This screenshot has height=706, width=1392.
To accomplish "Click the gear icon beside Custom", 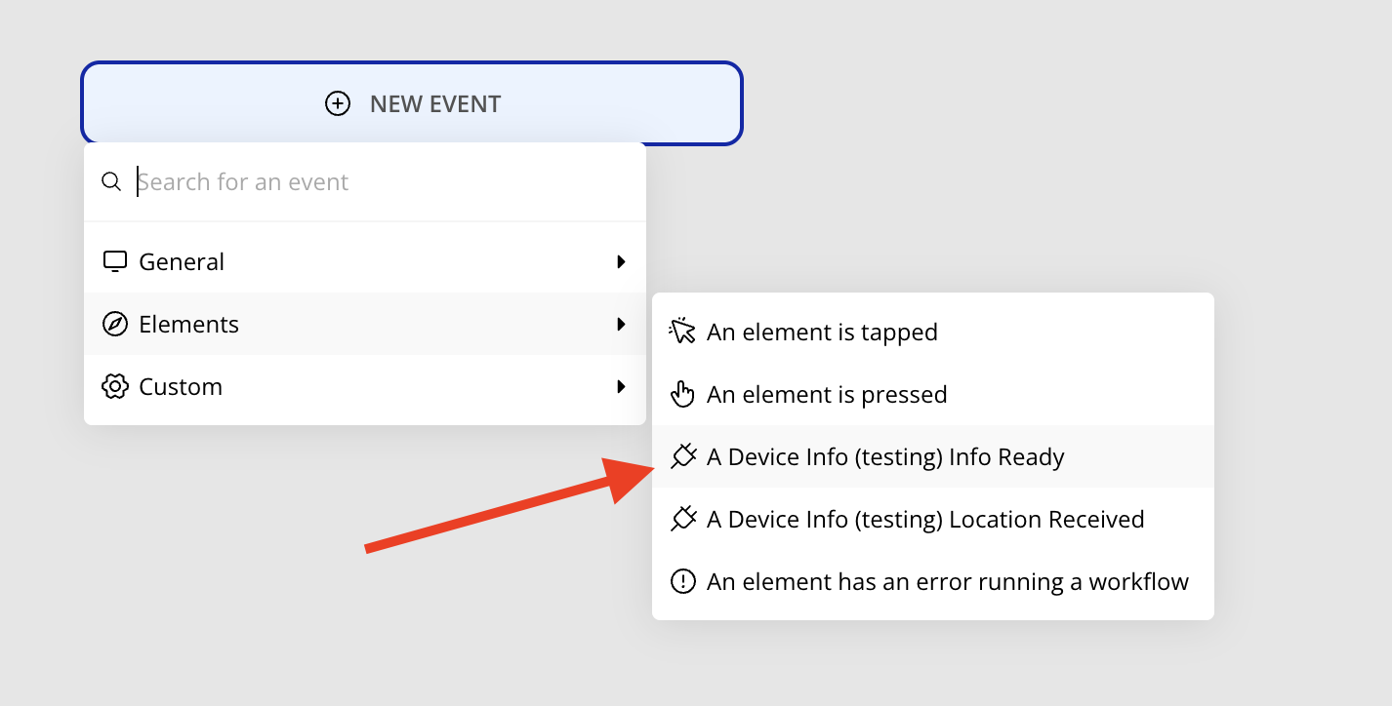I will tap(115, 386).
